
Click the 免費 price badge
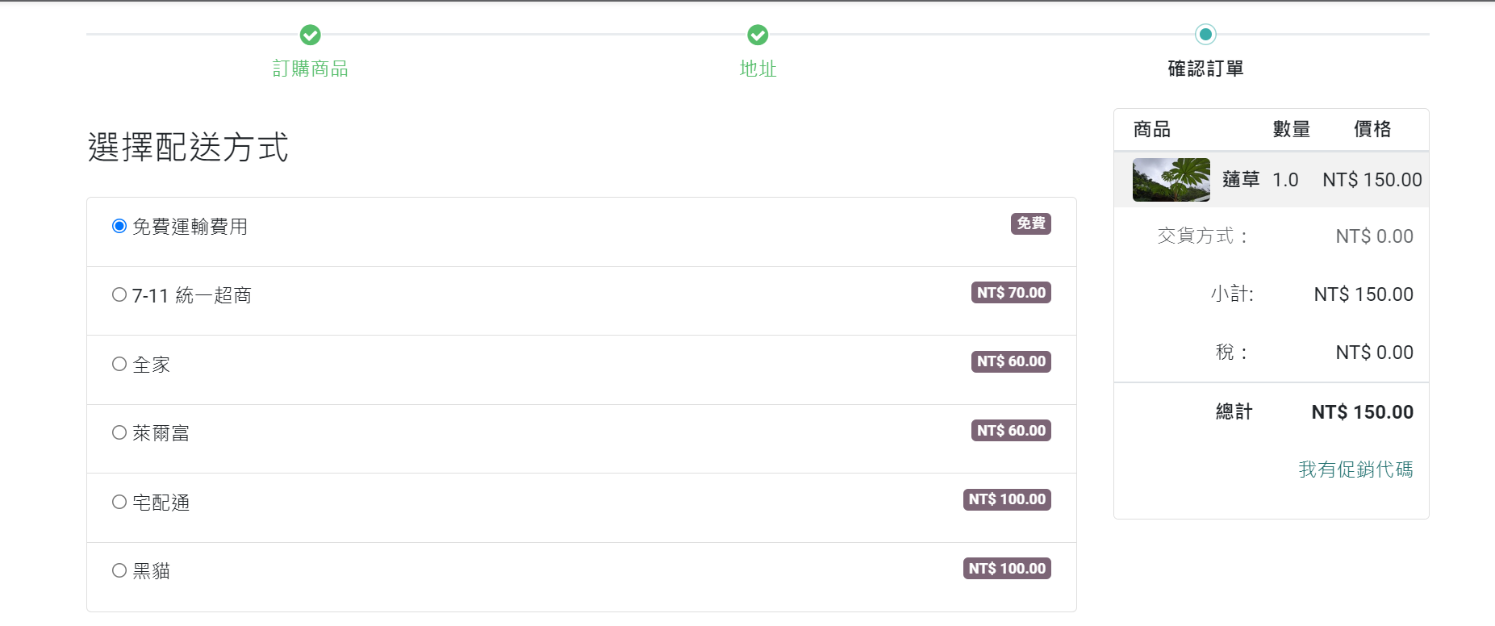point(1030,223)
